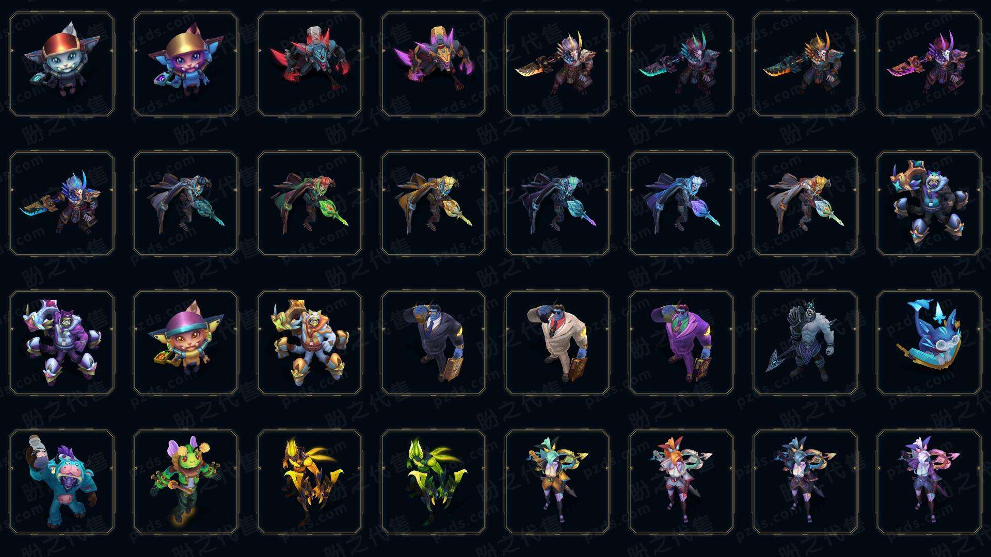Pick the purple suit briefcase man
Viewport: 991px width, 557px height.
(681, 342)
